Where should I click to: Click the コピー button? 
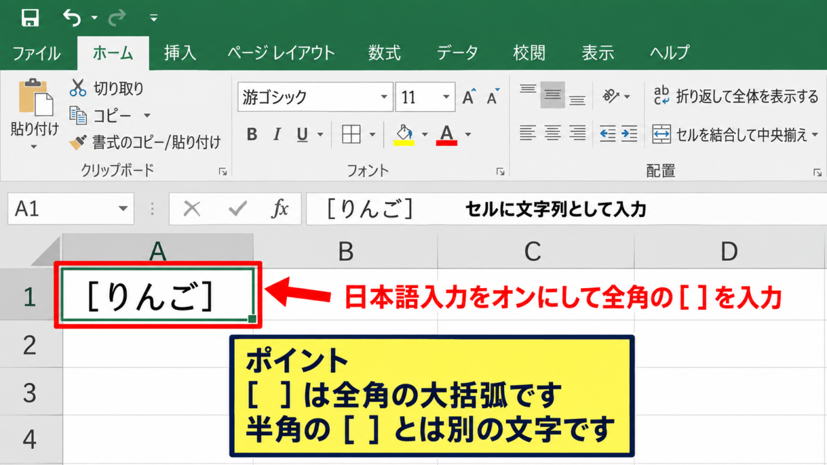tap(101, 116)
